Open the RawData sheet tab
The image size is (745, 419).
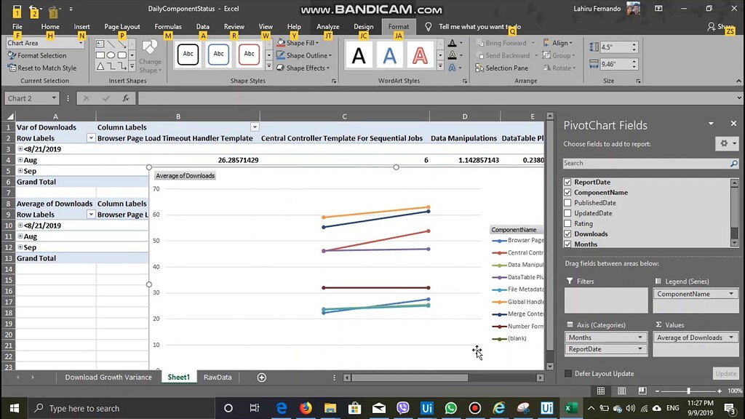pos(218,377)
